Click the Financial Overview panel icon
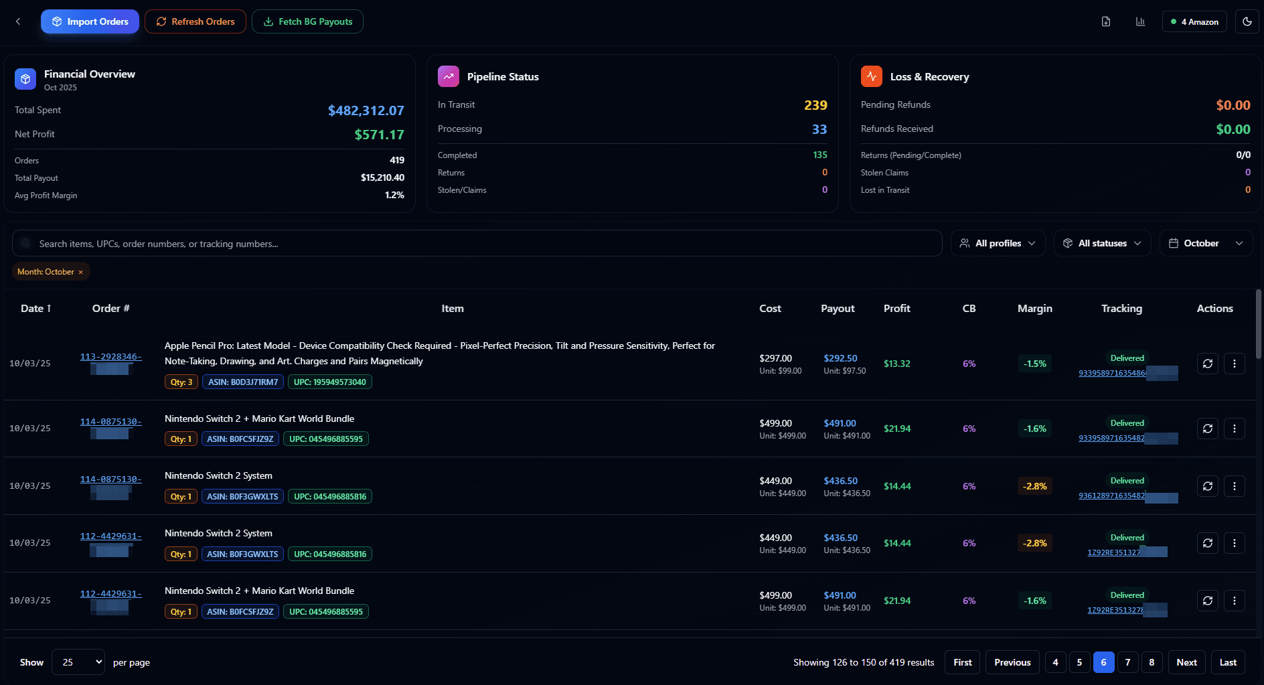 (25, 78)
